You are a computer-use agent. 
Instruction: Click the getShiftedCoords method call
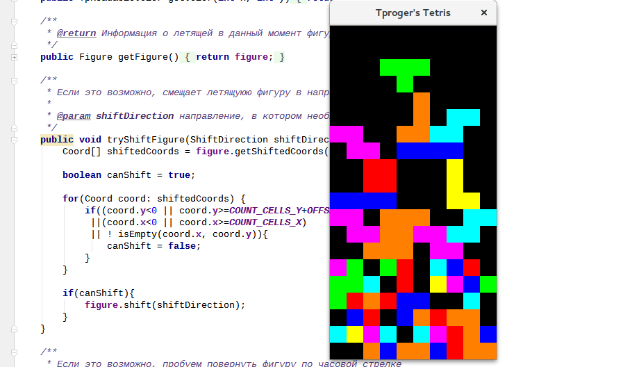pyautogui.click(x=279, y=152)
